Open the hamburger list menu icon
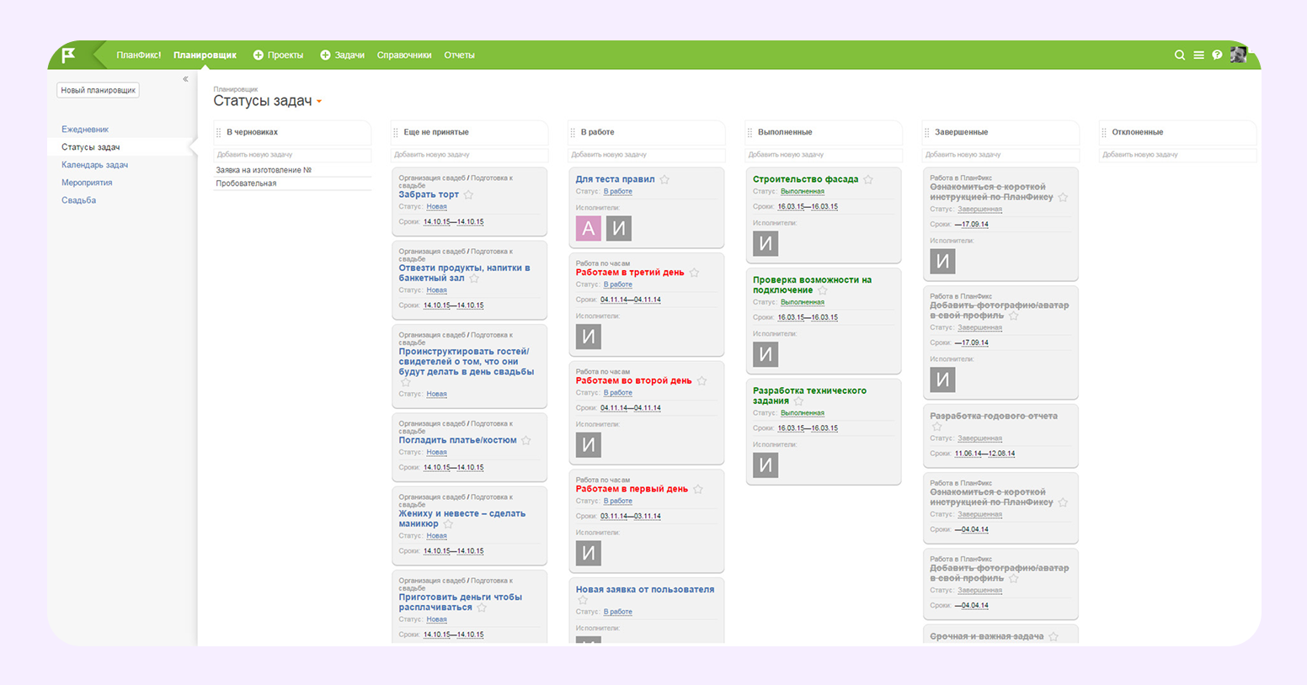 point(1198,56)
